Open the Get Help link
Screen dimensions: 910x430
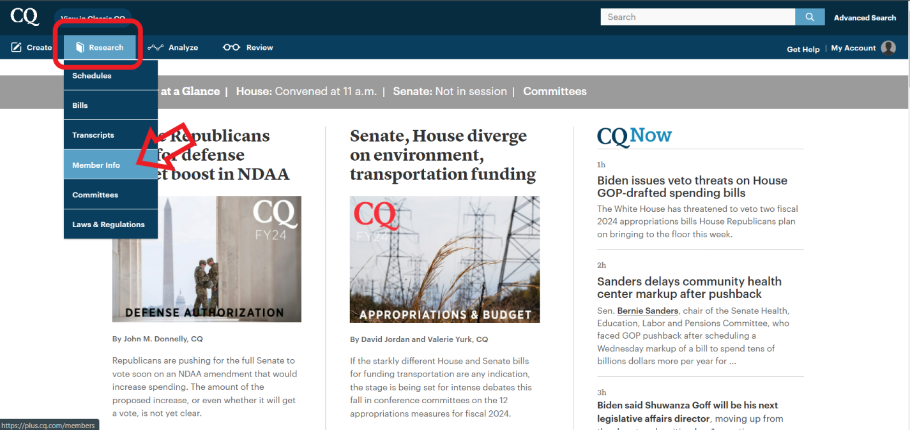click(x=803, y=48)
